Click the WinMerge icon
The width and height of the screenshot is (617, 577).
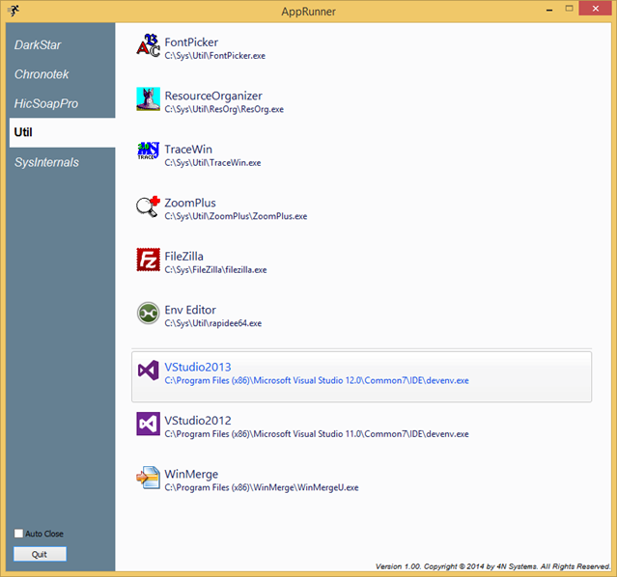pos(148,478)
